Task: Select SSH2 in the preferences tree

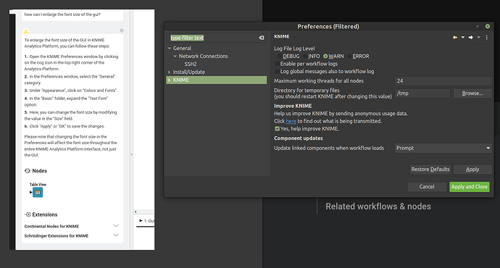Action: click(x=191, y=64)
